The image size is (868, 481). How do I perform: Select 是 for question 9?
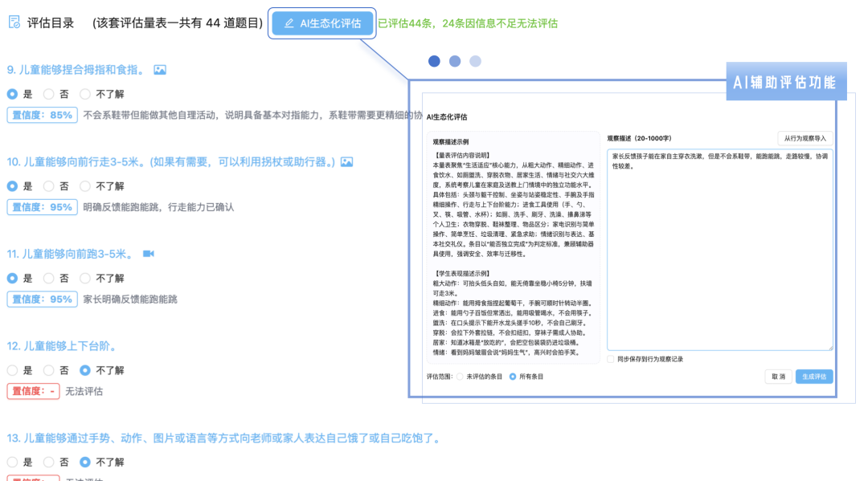pos(12,94)
